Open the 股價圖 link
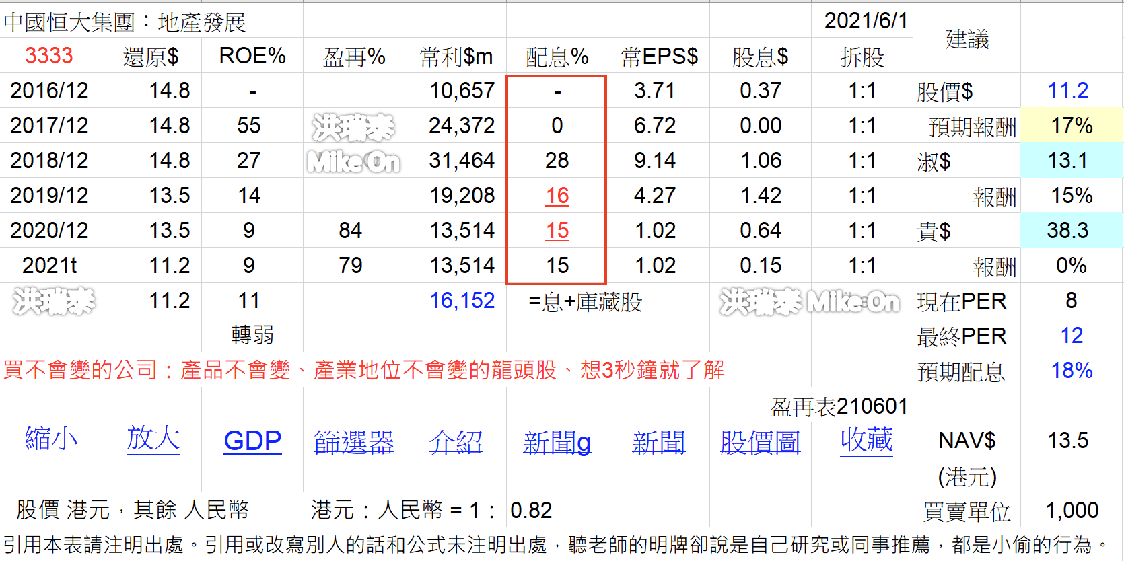The height and width of the screenshot is (561, 1124). [x=761, y=443]
